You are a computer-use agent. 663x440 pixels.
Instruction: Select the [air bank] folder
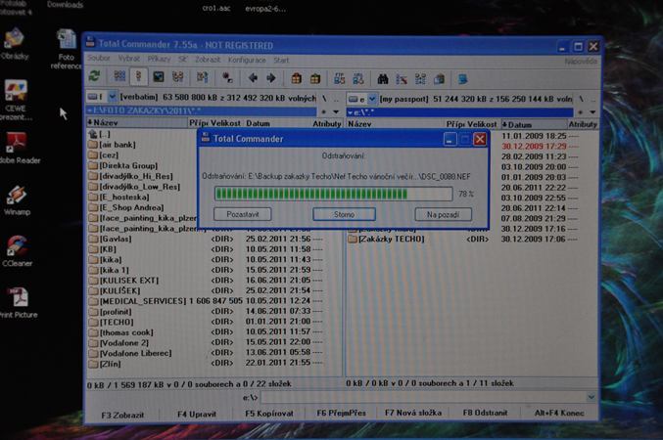(112, 145)
